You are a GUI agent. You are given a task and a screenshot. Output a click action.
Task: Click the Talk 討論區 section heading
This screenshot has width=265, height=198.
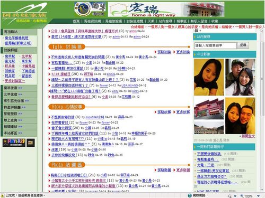[x=67, y=47]
